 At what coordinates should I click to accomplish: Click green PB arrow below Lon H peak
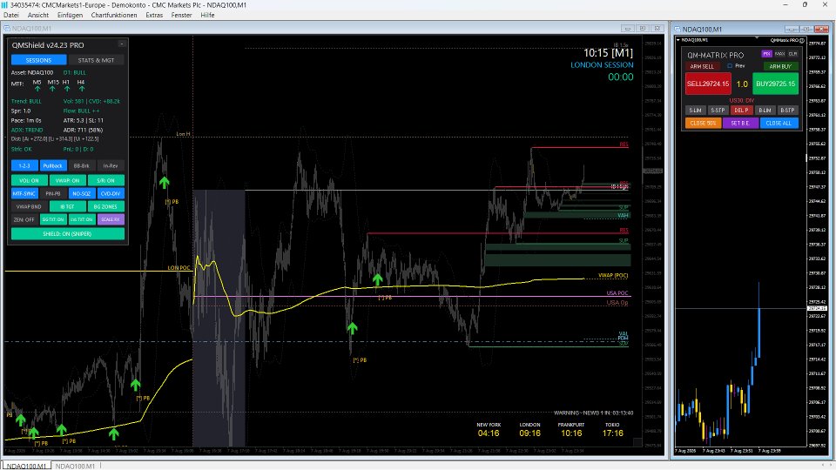coord(165,184)
